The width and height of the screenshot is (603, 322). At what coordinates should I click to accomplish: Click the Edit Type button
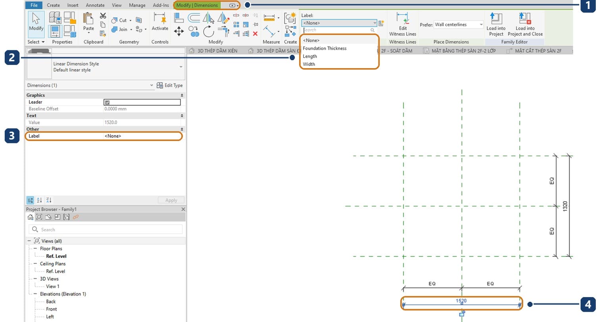tap(170, 85)
